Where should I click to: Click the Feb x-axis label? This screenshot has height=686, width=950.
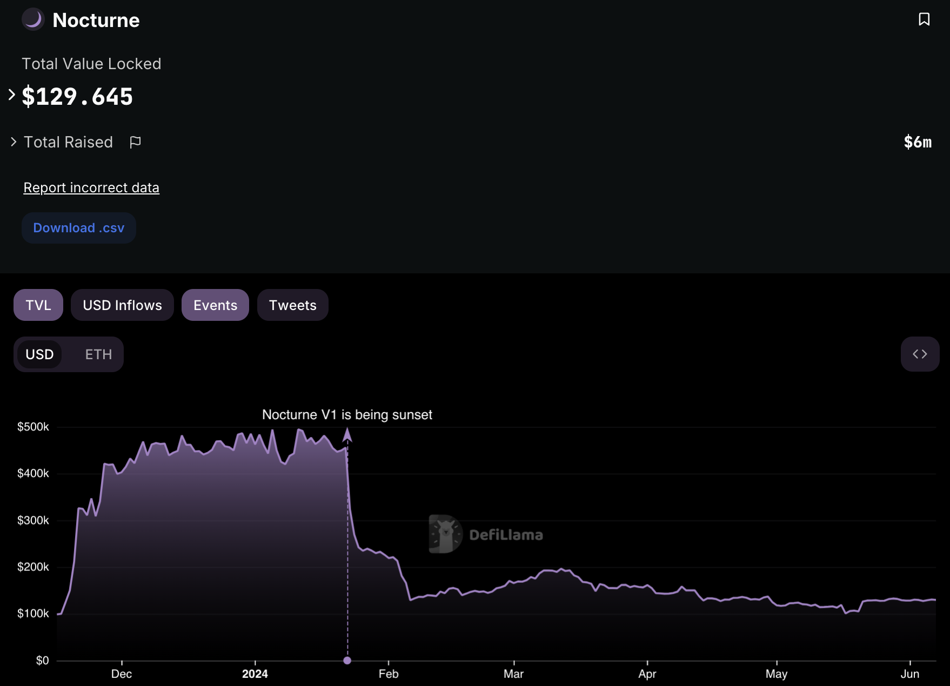(389, 674)
